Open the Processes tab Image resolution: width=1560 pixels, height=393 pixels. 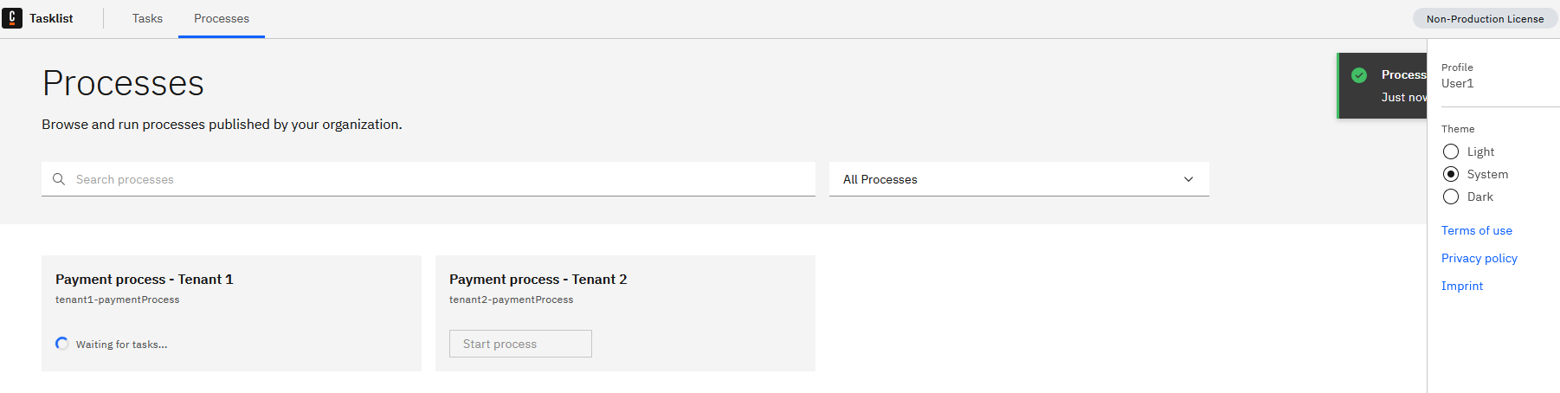tap(222, 18)
